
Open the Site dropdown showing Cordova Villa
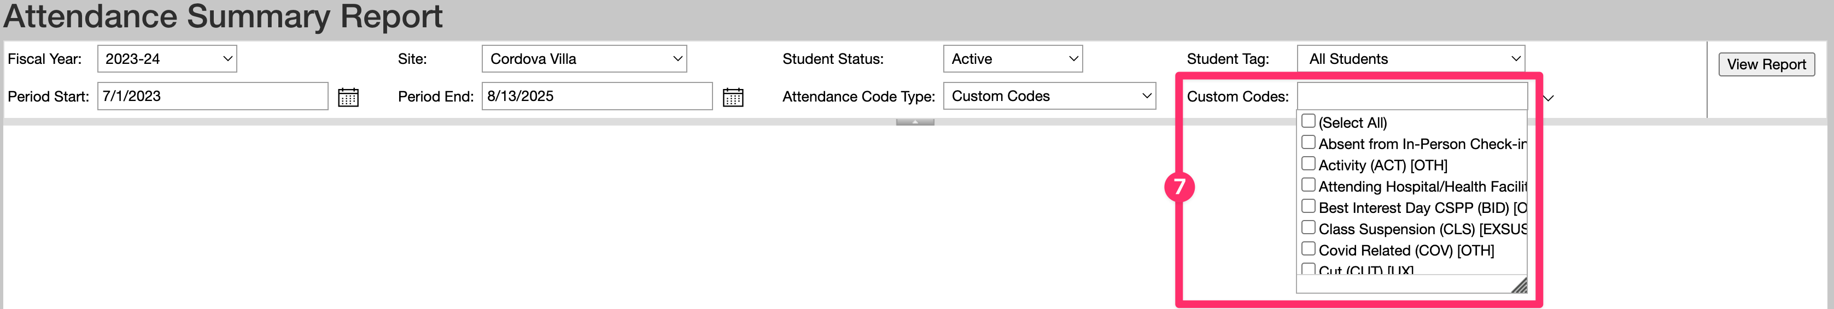[x=584, y=59]
